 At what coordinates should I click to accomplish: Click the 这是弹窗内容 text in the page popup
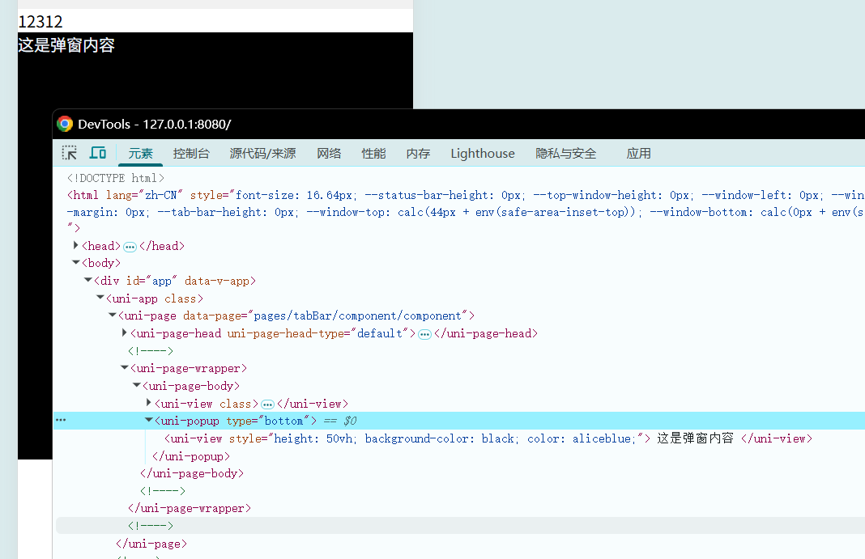tap(66, 45)
